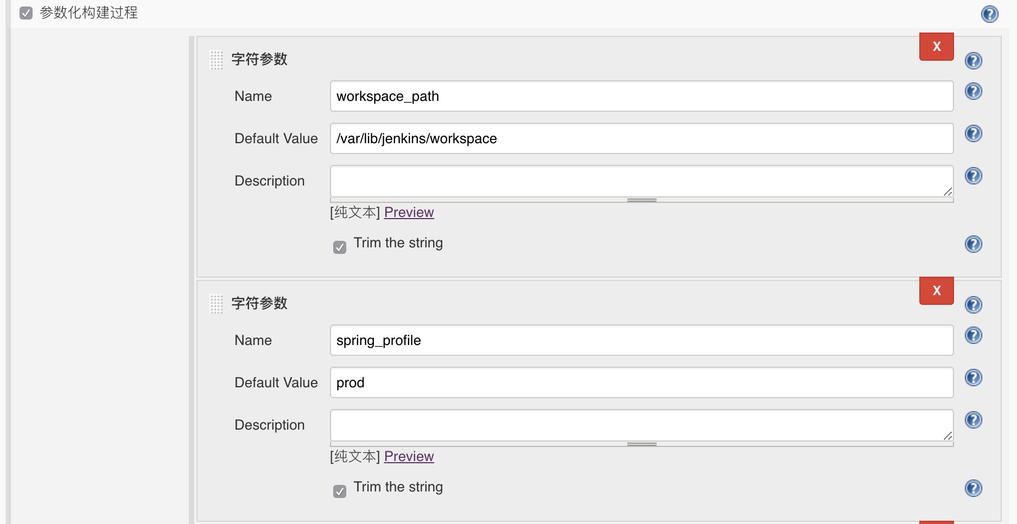
Task: Click the prod default value field
Action: 641,382
